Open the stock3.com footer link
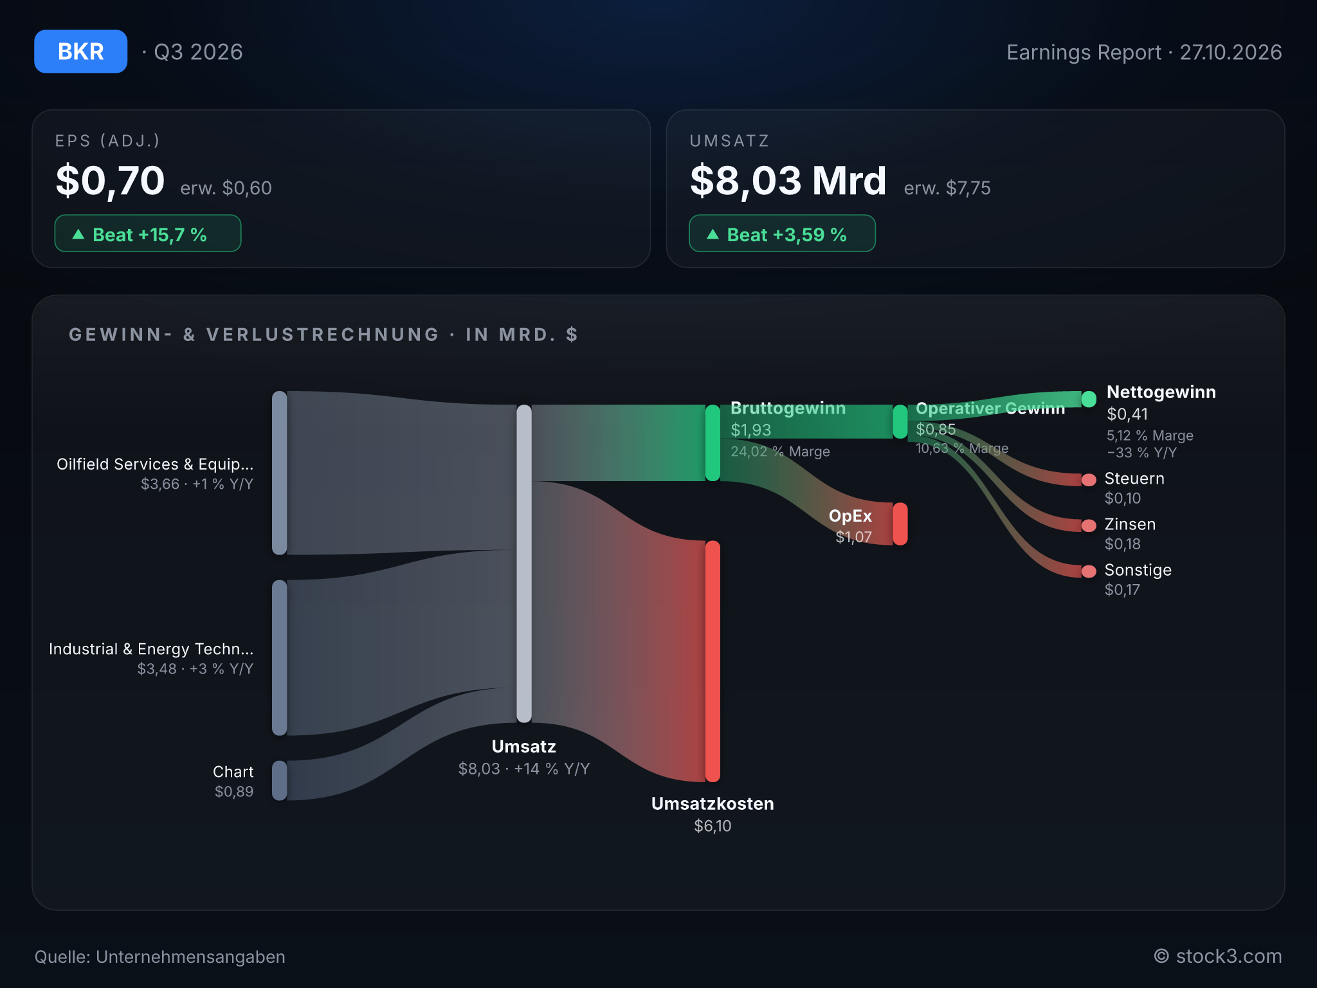The width and height of the screenshot is (1317, 988). click(x=1218, y=956)
